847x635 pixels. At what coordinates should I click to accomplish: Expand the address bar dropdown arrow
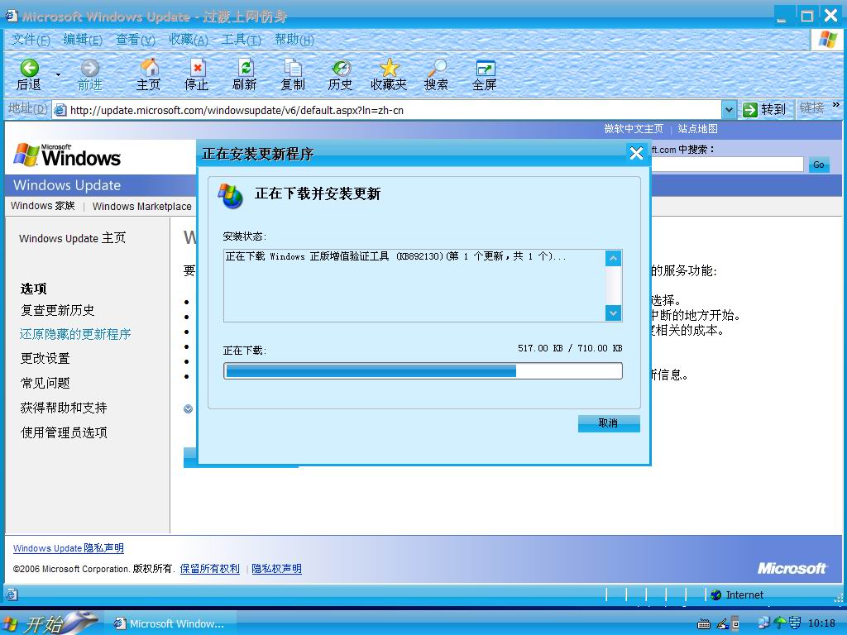pyautogui.click(x=729, y=110)
